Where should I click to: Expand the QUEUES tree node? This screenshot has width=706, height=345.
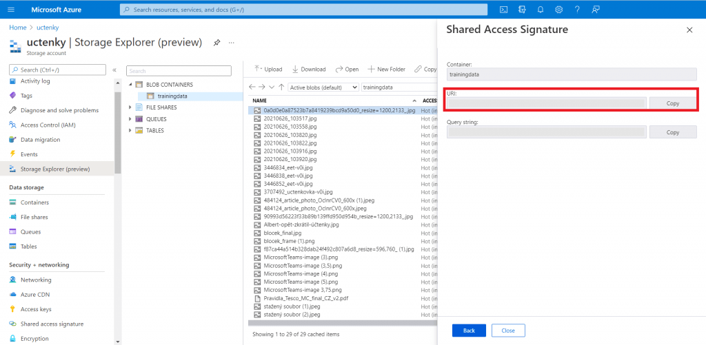pos(130,118)
